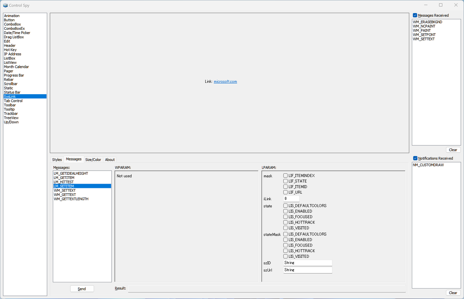Select Tab Control entry
464x299 pixels.
pyautogui.click(x=25, y=101)
